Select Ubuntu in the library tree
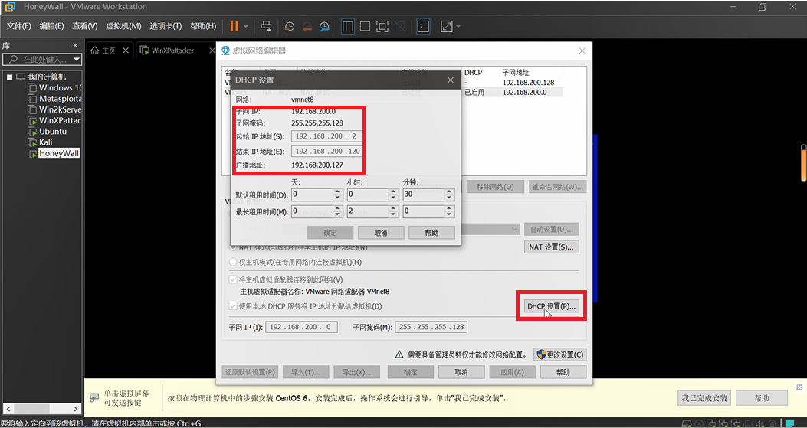Viewport: 807px width, 428px height. tap(52, 131)
